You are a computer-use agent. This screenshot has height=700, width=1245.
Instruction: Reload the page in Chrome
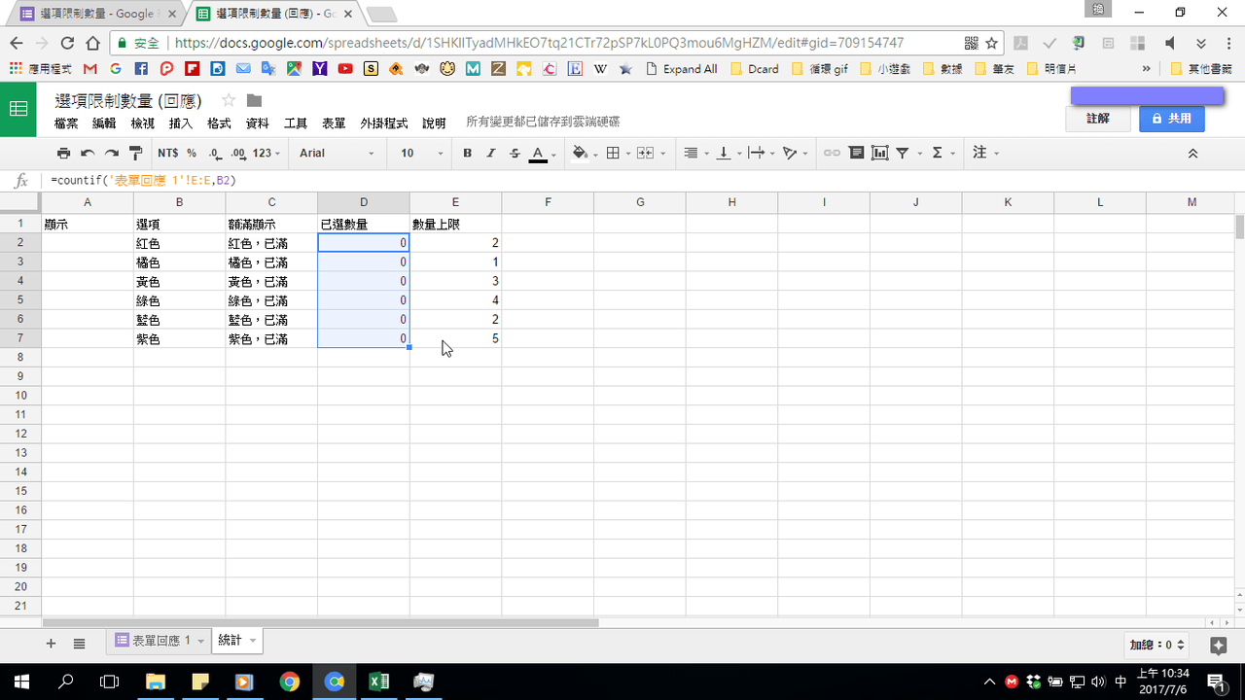tap(67, 43)
